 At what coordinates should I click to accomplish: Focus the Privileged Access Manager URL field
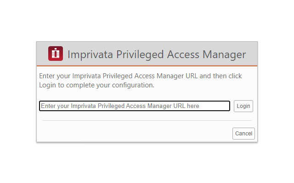[x=134, y=106]
